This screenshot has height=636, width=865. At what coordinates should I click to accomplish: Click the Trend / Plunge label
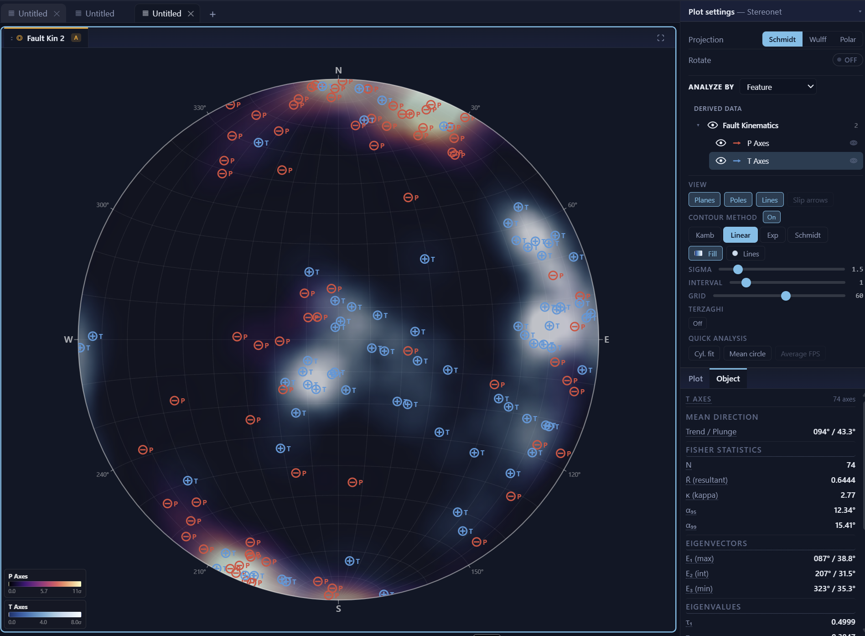point(711,432)
